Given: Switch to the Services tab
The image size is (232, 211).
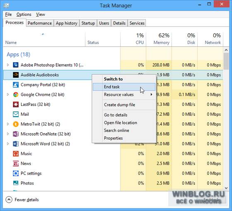Looking at the screenshot, I should coord(137,23).
